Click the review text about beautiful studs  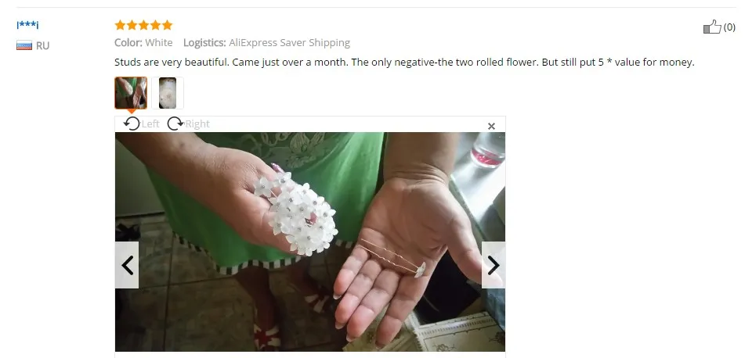click(x=404, y=63)
